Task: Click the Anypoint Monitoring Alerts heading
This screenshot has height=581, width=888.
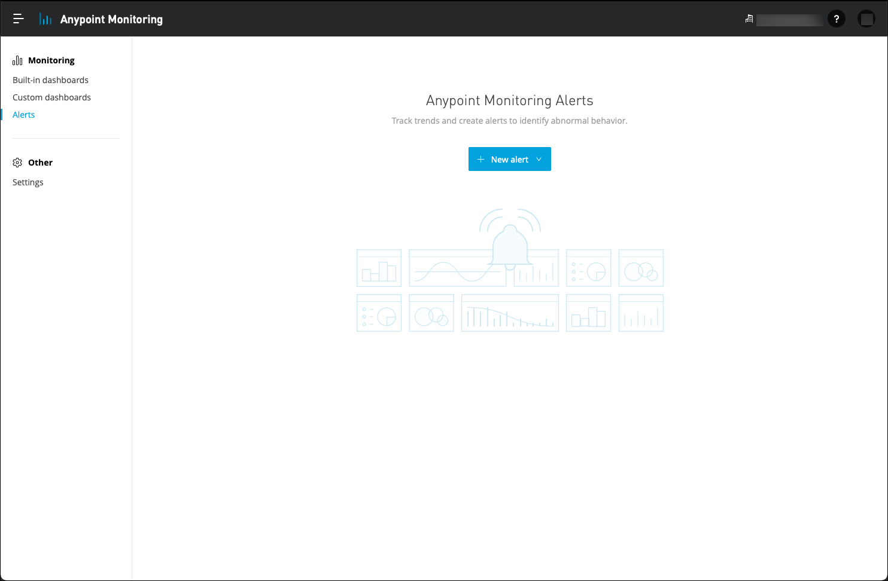Action: tap(510, 100)
